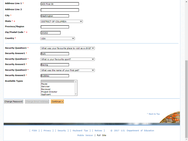Switch to the Mobile Version link
The height and width of the screenshot is (141, 188).
(x=85, y=135)
